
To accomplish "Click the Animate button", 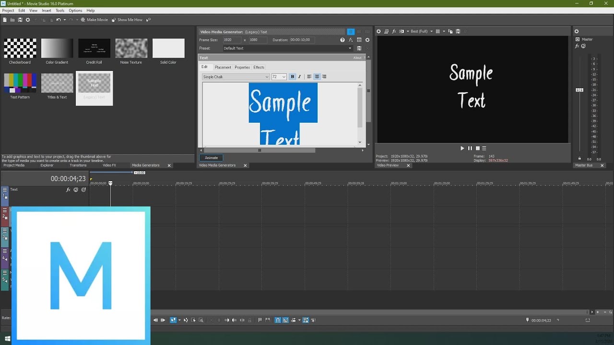I will coord(211,158).
